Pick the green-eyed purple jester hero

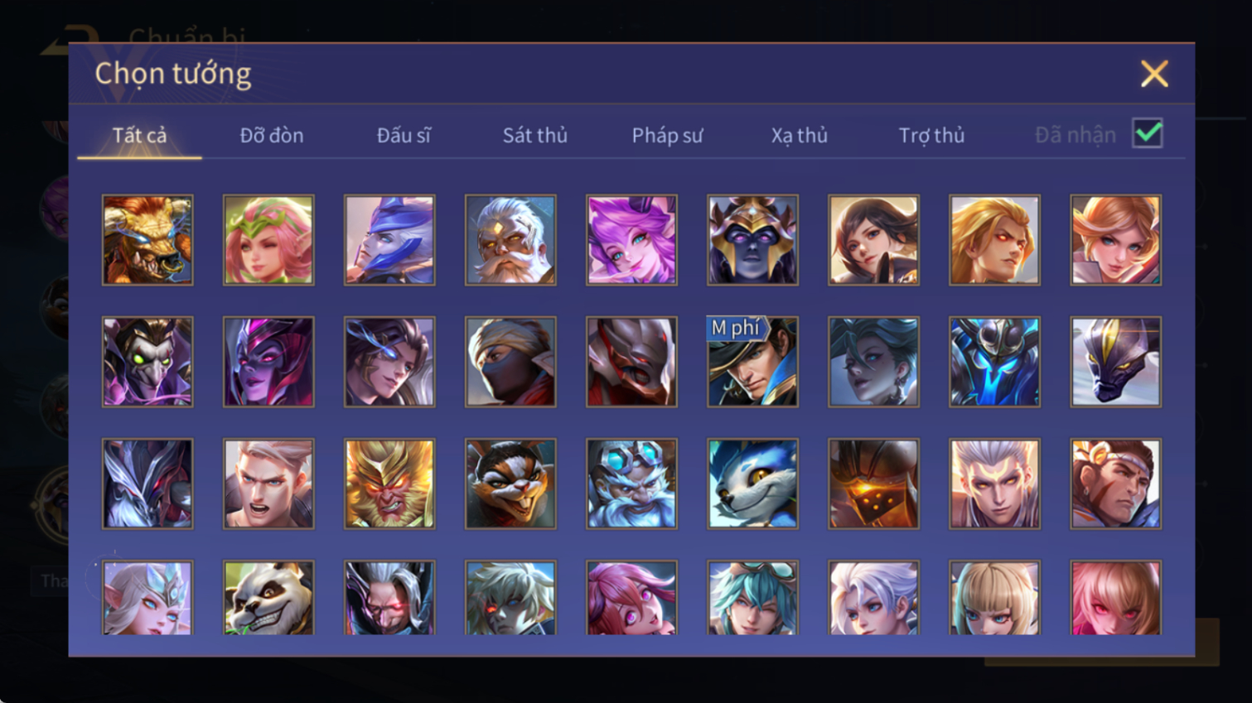[x=147, y=362]
